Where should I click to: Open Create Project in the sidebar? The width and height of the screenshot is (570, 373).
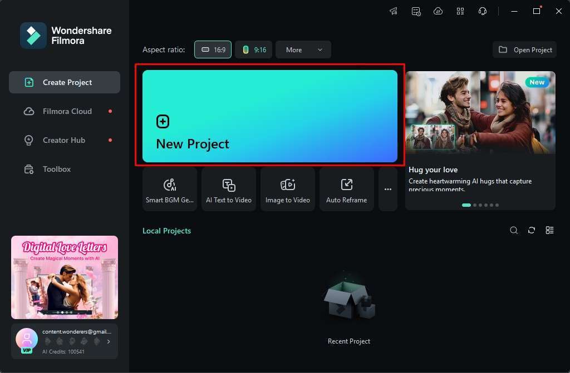pyautogui.click(x=65, y=82)
